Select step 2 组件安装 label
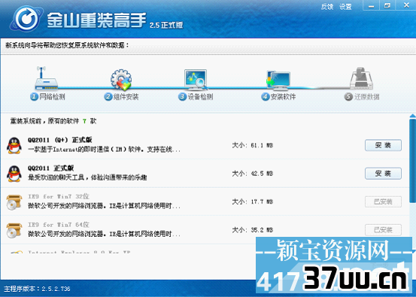Image resolution: width=416 pixels, height=297 pixels. (x=122, y=97)
